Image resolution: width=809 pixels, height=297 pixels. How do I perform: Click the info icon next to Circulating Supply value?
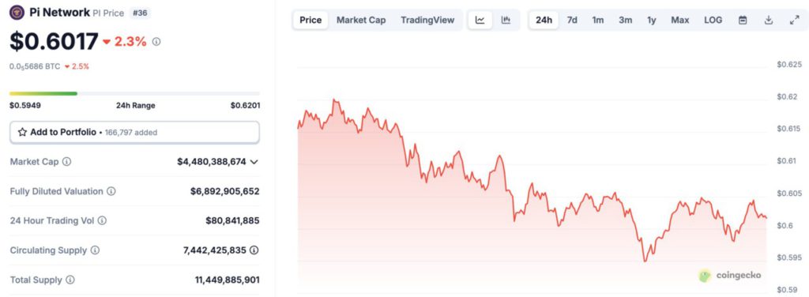[254, 250]
